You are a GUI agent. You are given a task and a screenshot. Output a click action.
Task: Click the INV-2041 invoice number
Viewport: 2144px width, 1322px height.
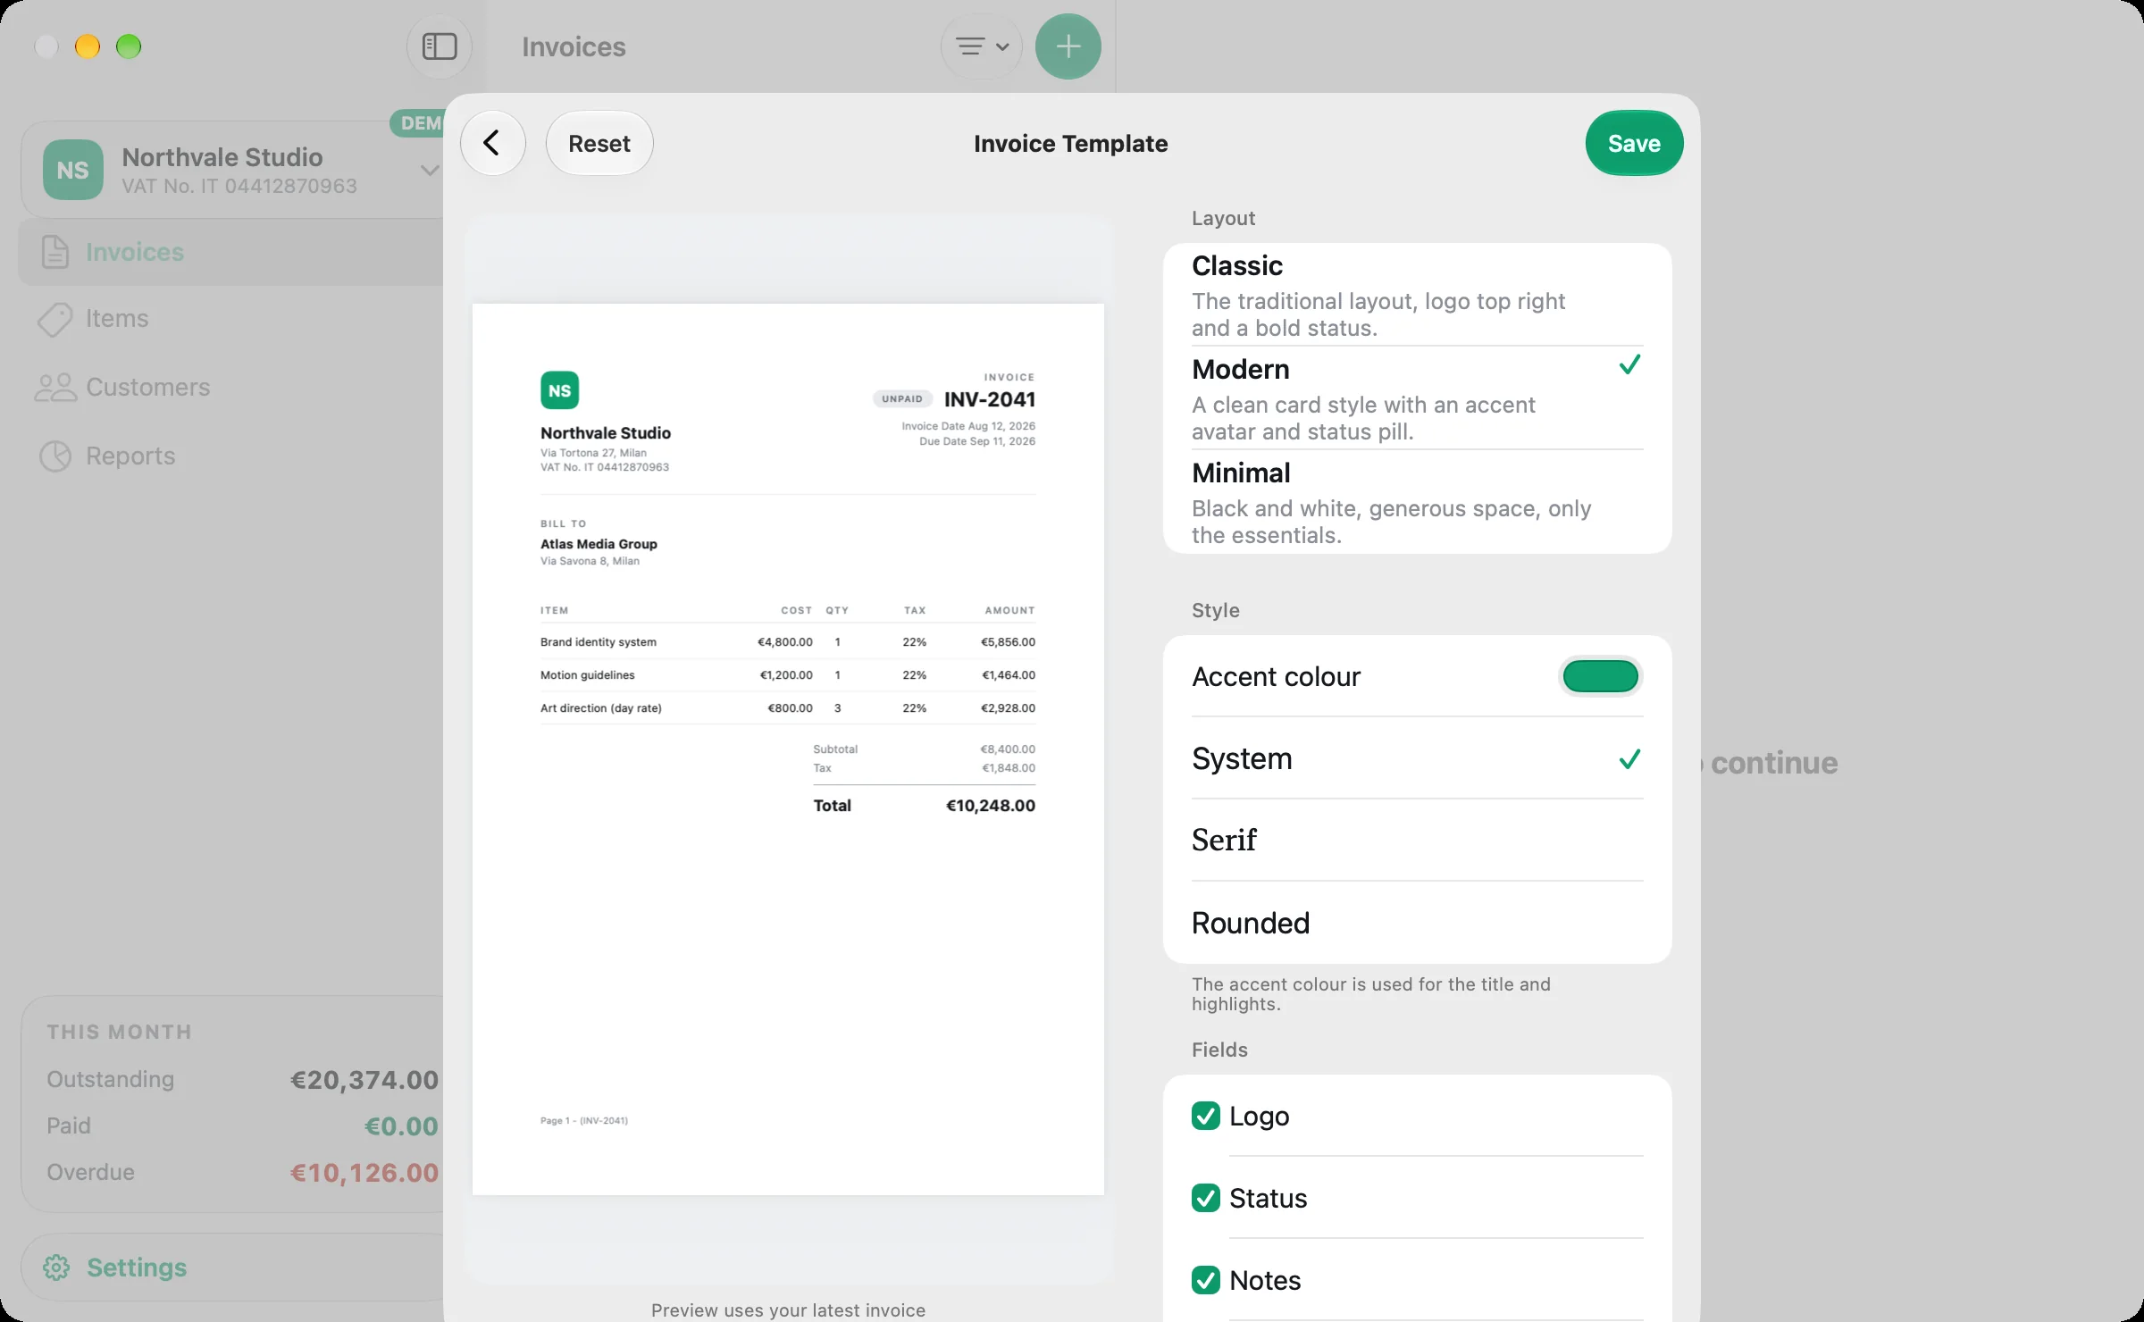coord(990,399)
